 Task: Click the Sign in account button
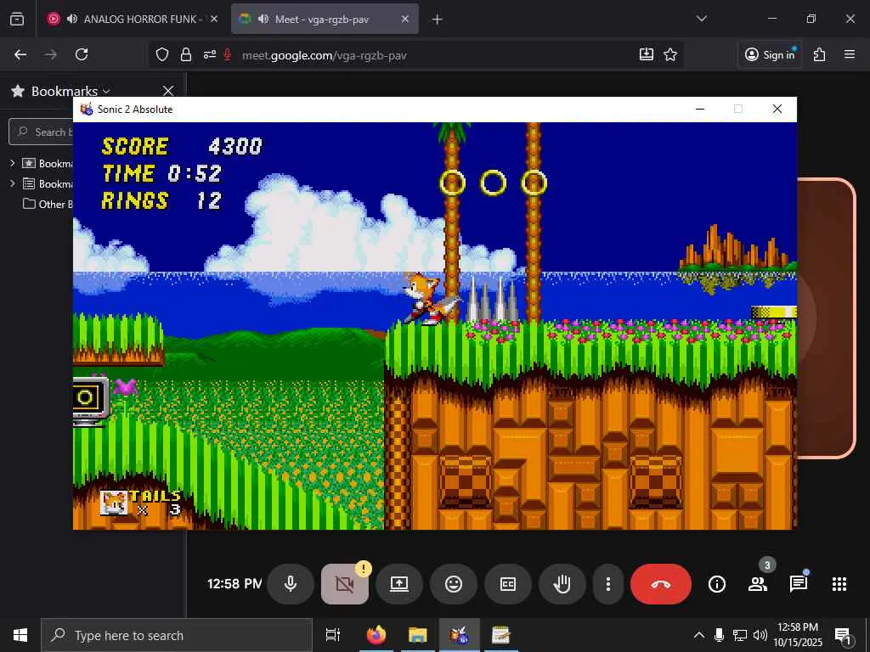[770, 54]
